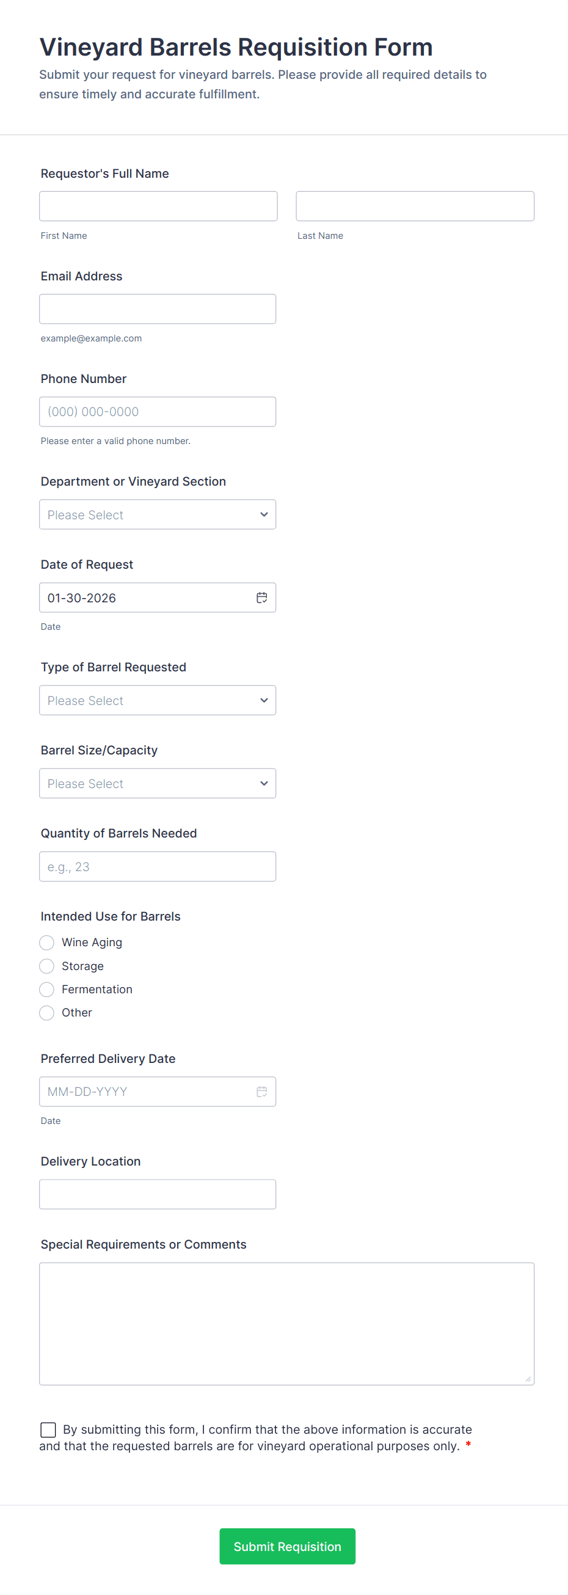Select the Wine Aging radio option
This screenshot has width=568, height=1595.
[x=47, y=943]
